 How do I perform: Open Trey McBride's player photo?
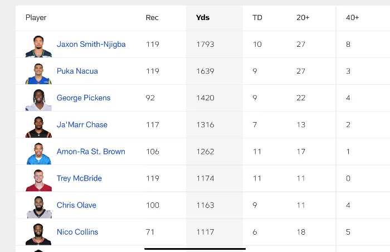[38, 179]
